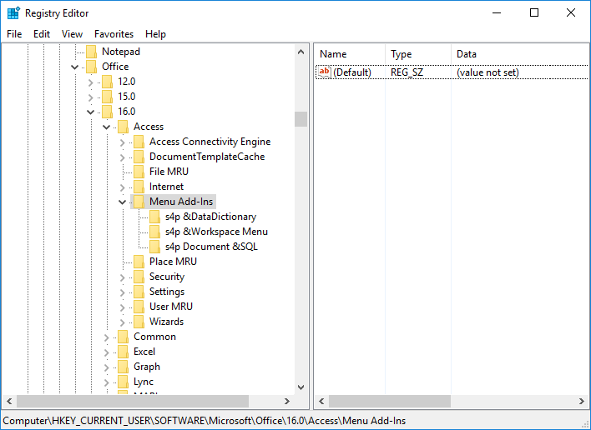Open the View menu

tap(72, 34)
